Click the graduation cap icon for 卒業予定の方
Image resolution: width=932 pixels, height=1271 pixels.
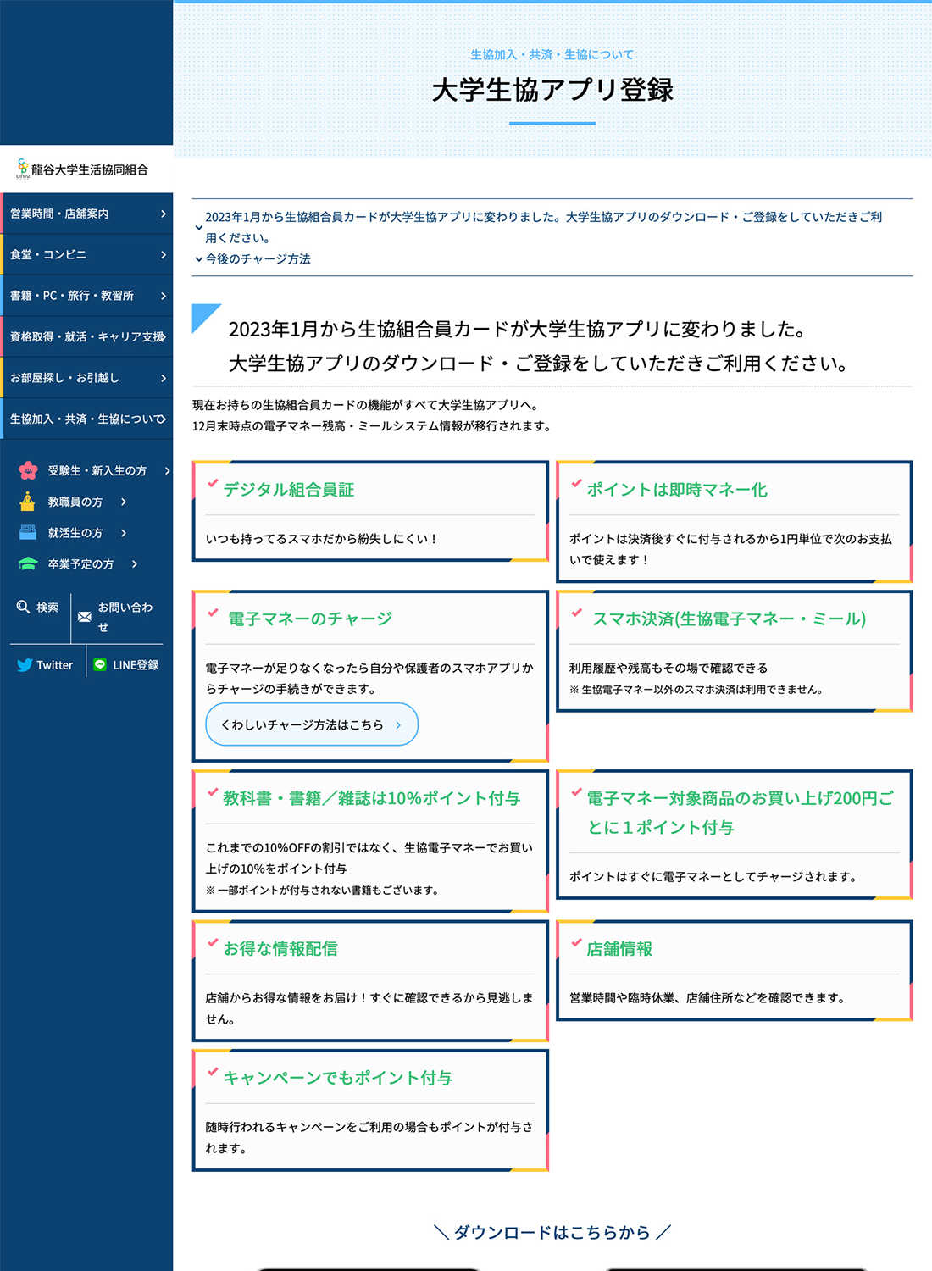point(28,564)
